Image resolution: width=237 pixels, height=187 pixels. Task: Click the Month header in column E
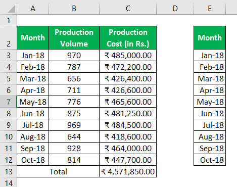pyautogui.click(x=210, y=38)
